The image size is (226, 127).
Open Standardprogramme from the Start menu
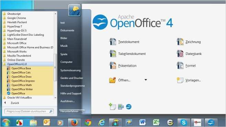(x=72, y=86)
